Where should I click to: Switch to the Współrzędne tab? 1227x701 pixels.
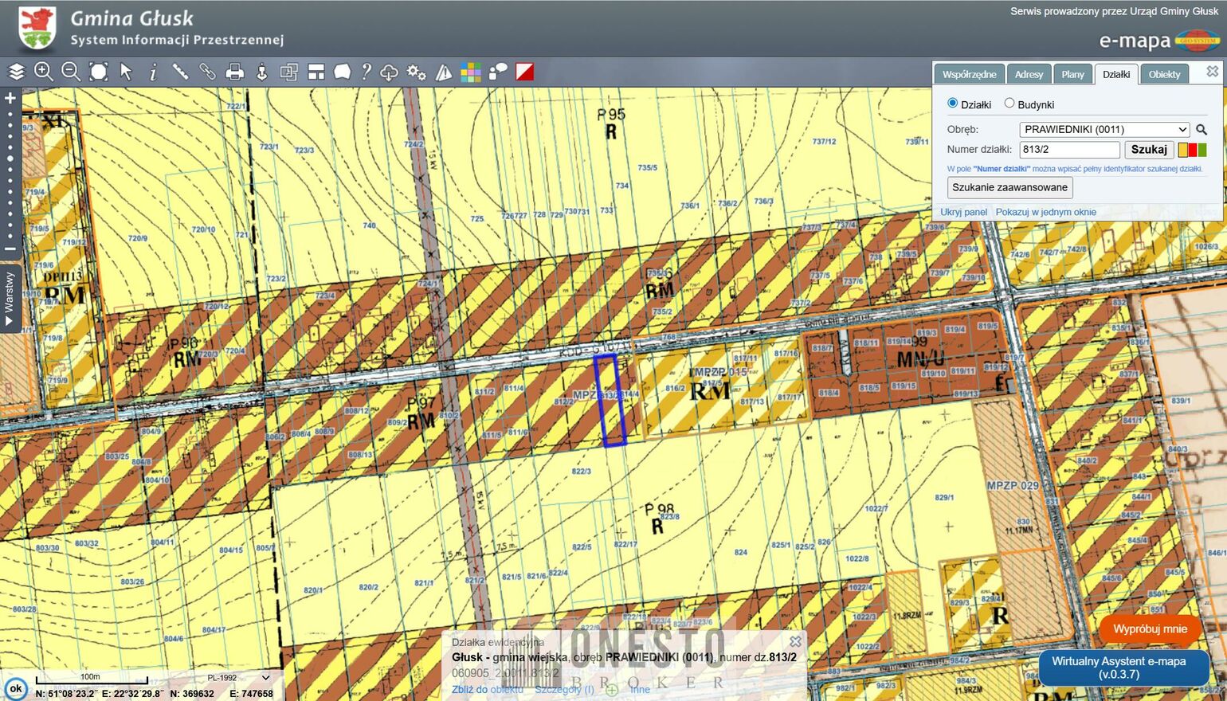[969, 74]
